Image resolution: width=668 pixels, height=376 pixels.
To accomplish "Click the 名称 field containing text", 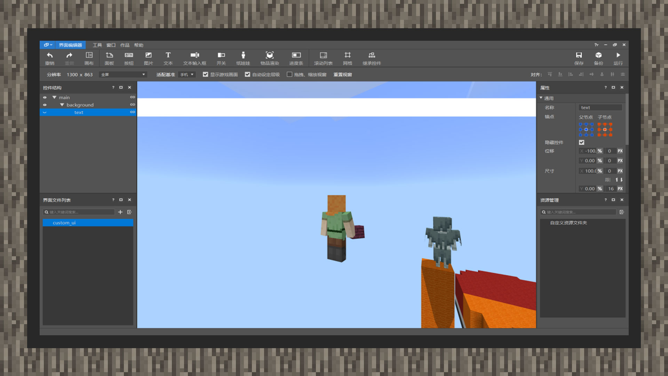I will point(601,108).
